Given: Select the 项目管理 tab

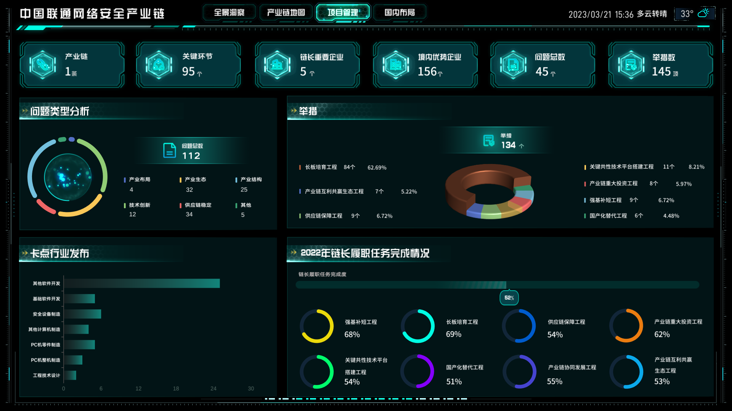Looking at the screenshot, I should pos(343,13).
